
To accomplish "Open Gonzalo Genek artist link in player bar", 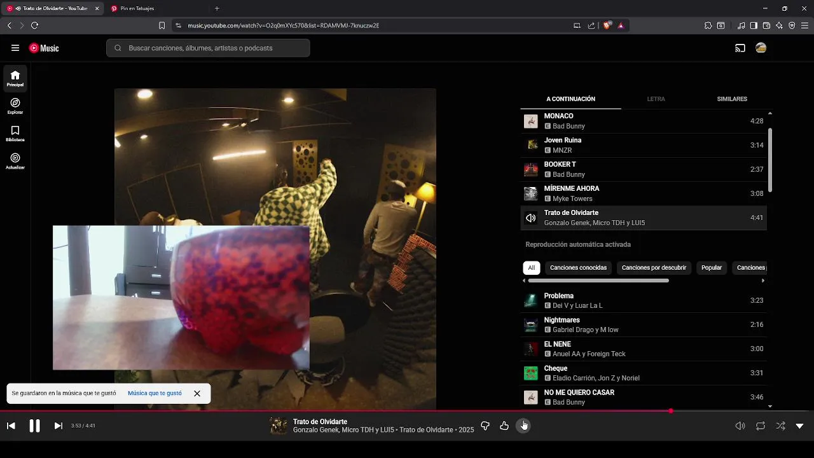I will [x=316, y=430].
